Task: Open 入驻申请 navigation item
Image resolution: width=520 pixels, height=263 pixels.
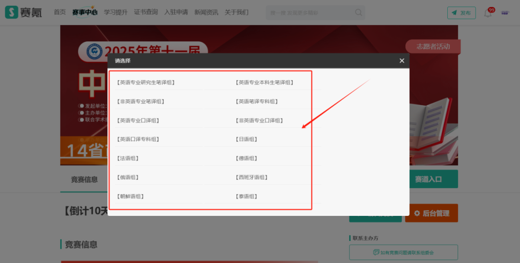Action: click(x=176, y=12)
